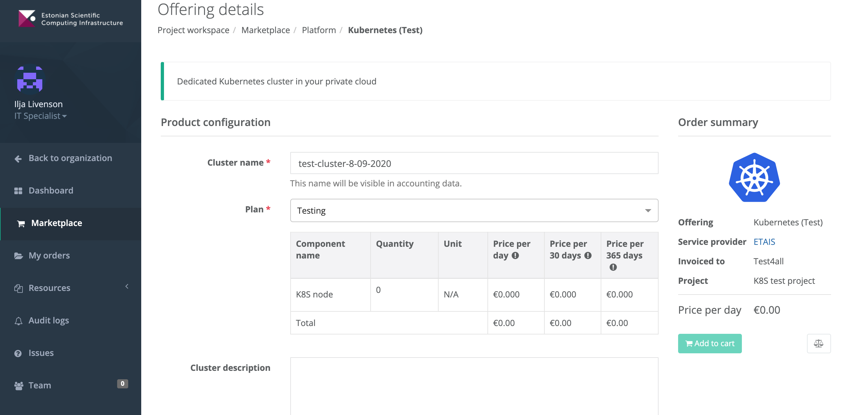Click the Kubernetes (Test) breadcrumb text
This screenshot has height=415, width=846.
pos(385,30)
